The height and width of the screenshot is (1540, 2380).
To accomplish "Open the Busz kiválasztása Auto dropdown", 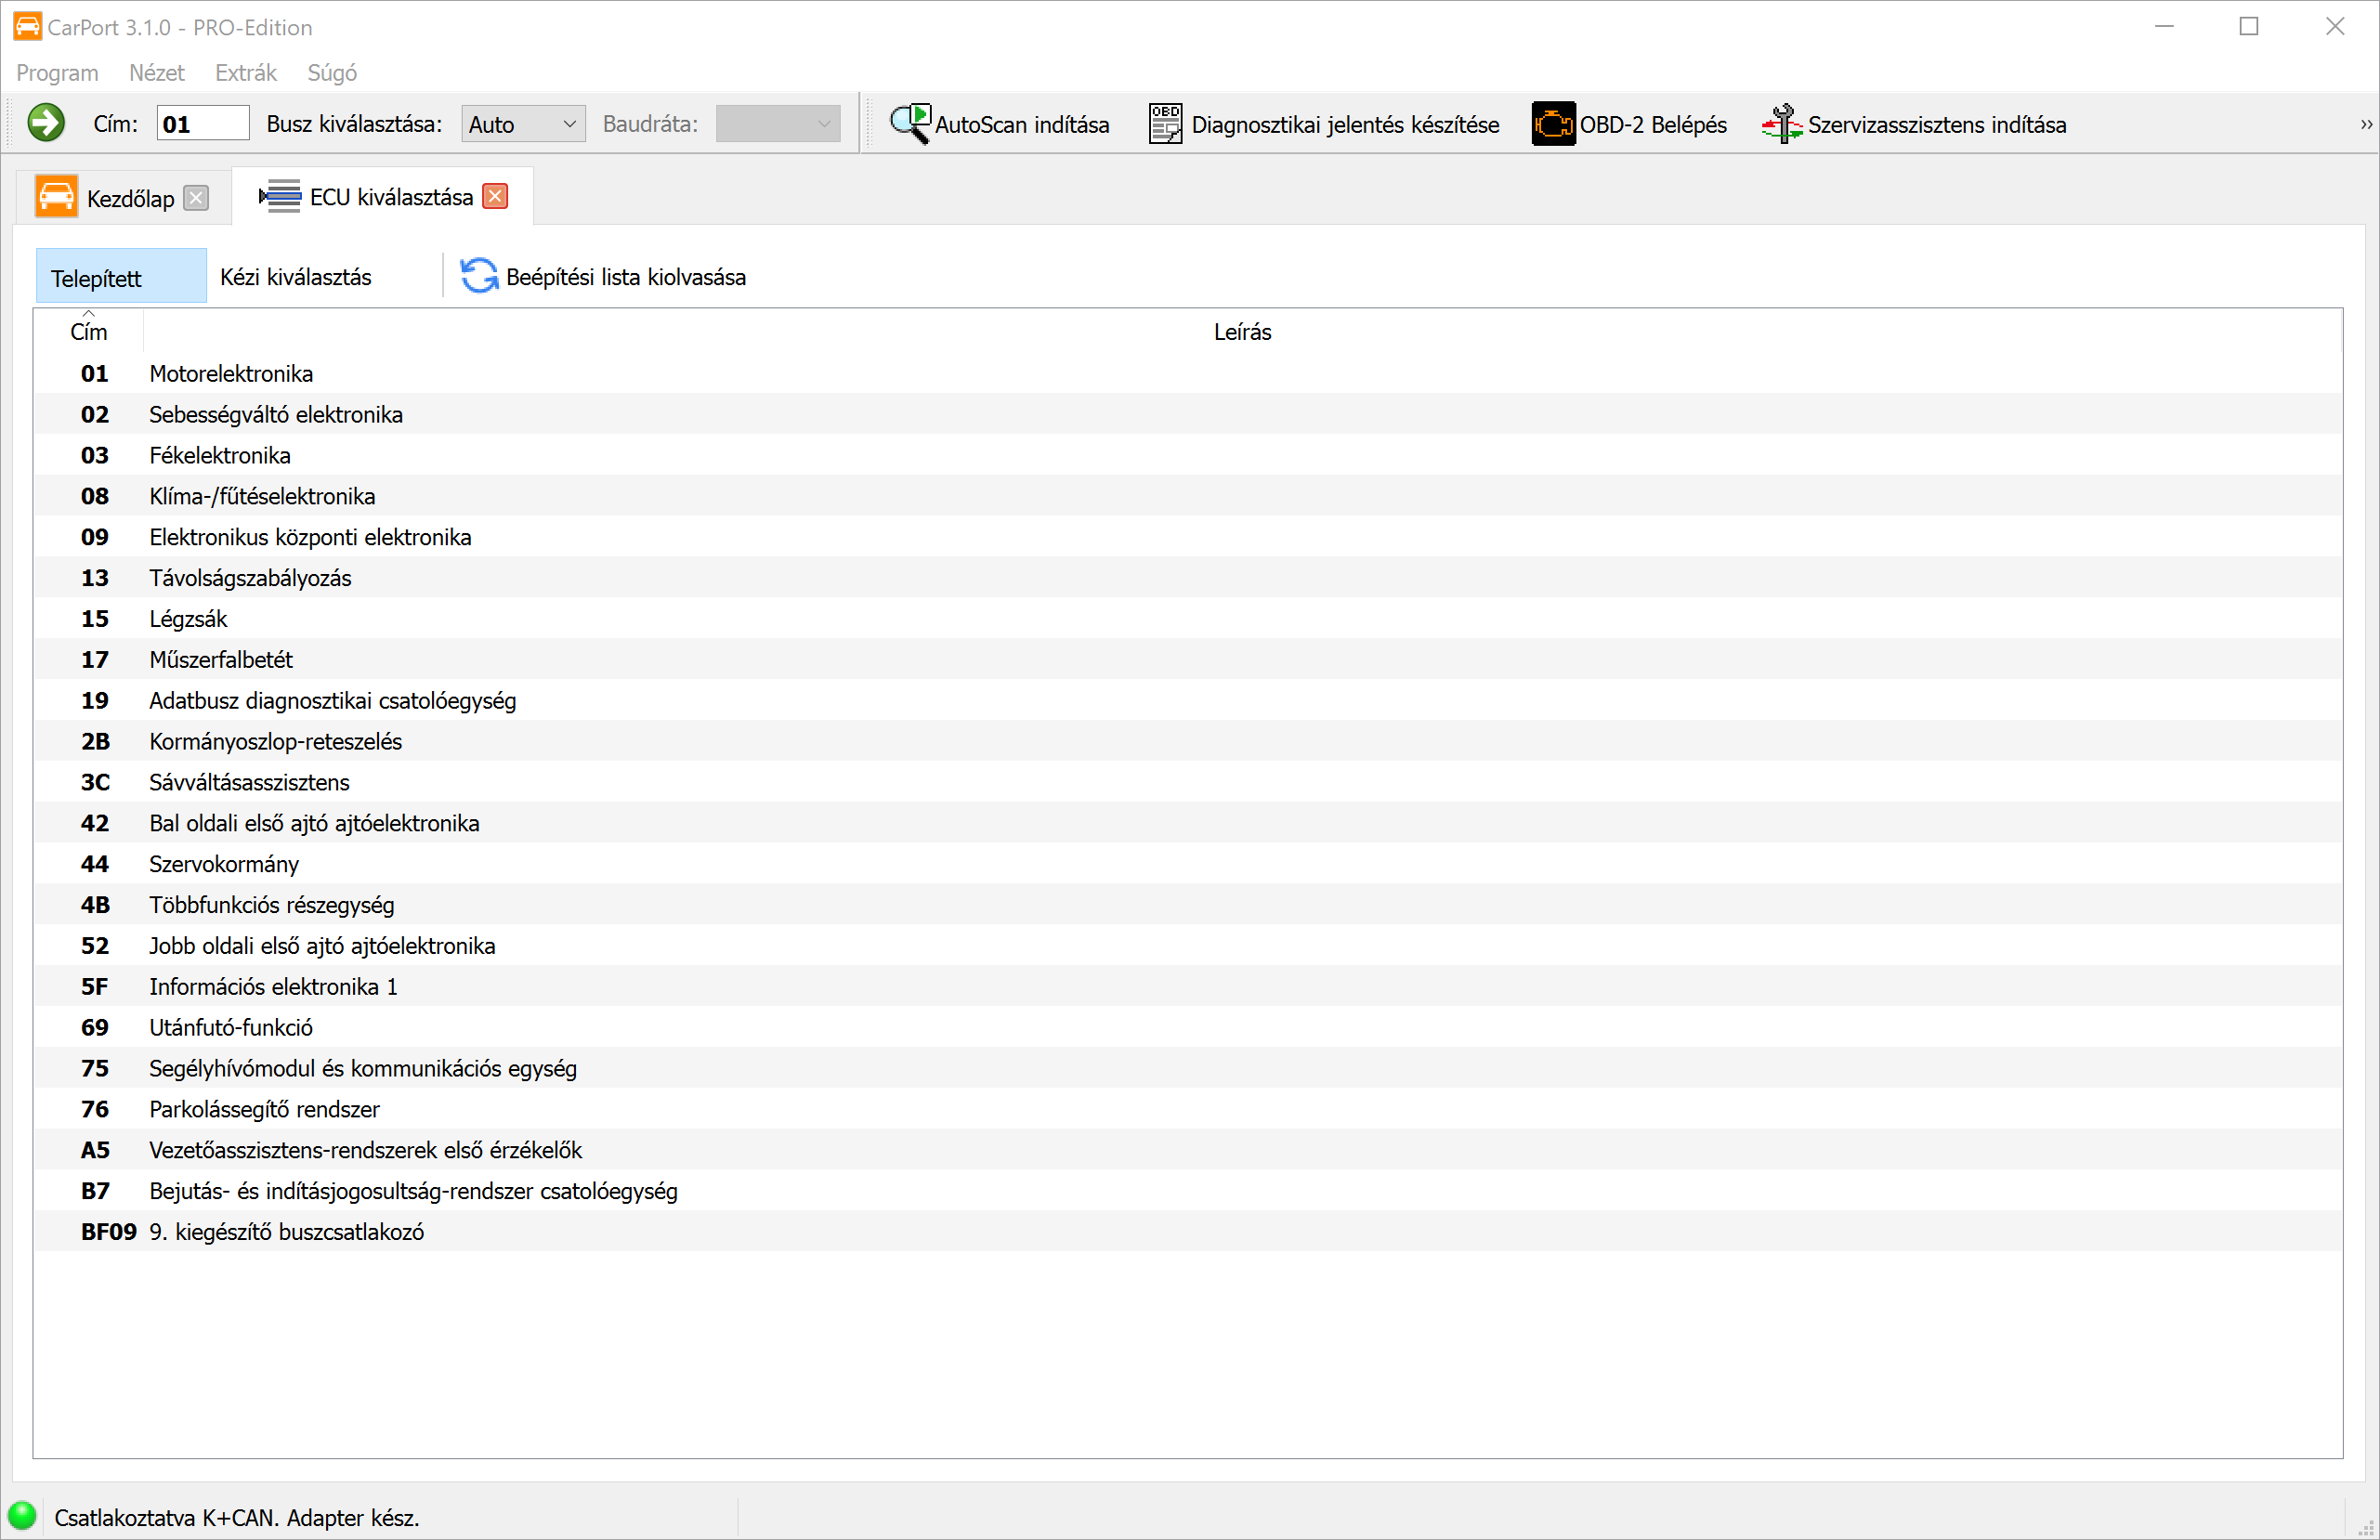I will [523, 124].
